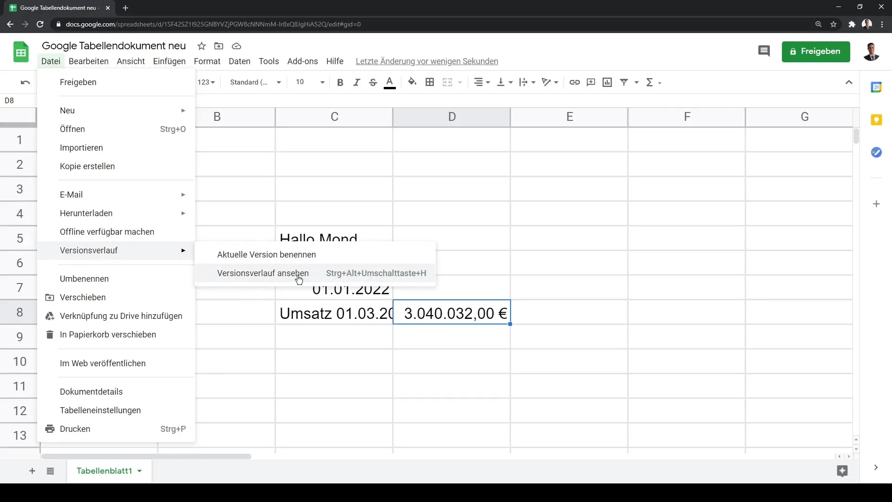This screenshot has width=892, height=502.
Task: Open vertical align dropdown
Action: (x=505, y=82)
